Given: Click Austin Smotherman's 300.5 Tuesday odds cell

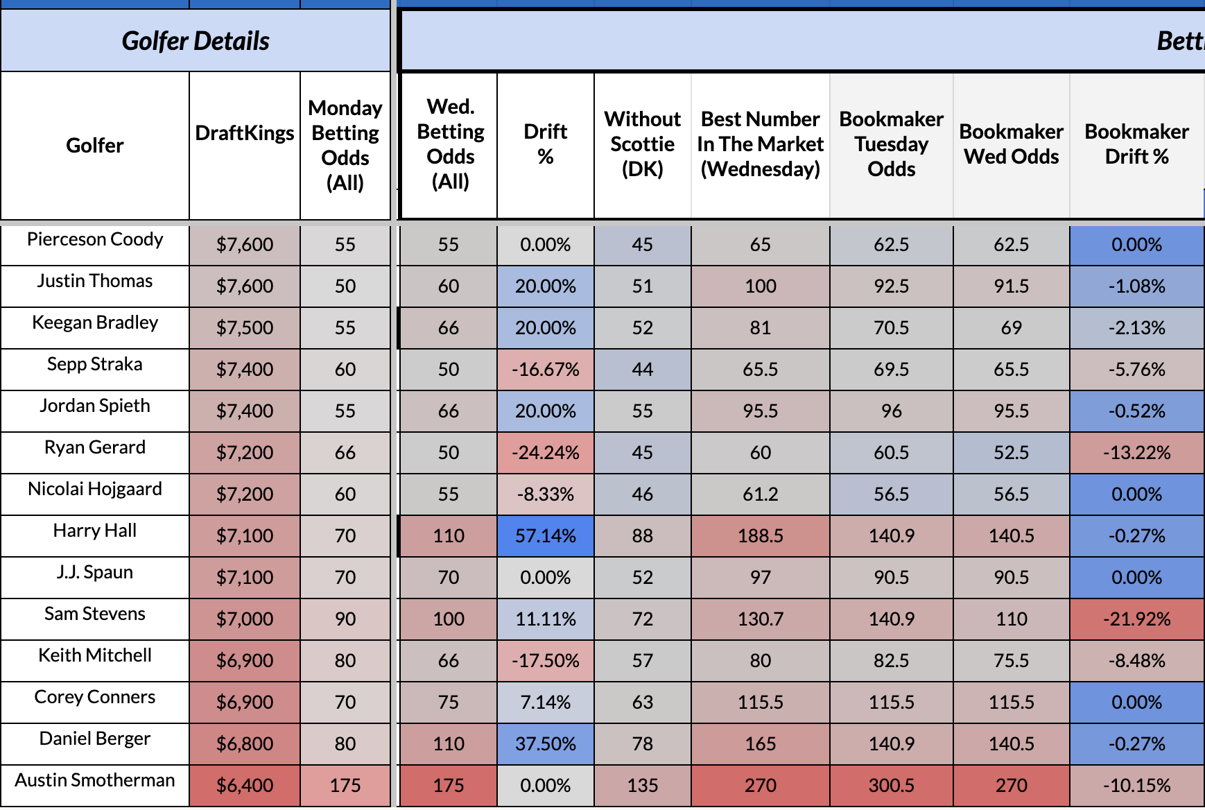Looking at the screenshot, I should click(891, 785).
